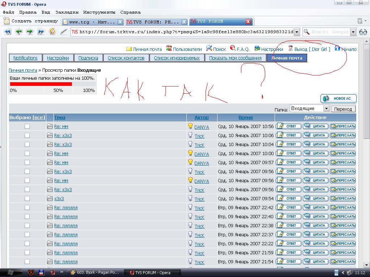This screenshot has height=277, width=370.
Task: Click the red mailbox fullness progress bar
Action: point(41,84)
